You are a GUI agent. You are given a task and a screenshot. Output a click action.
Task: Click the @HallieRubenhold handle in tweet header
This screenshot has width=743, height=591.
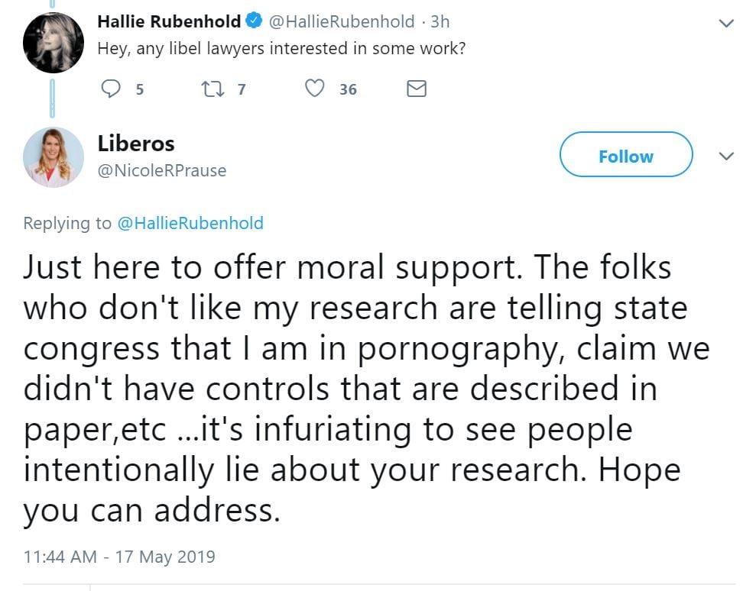(x=342, y=21)
